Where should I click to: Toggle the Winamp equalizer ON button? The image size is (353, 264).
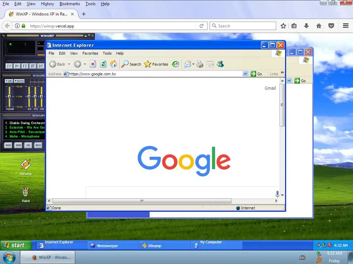point(9,81)
